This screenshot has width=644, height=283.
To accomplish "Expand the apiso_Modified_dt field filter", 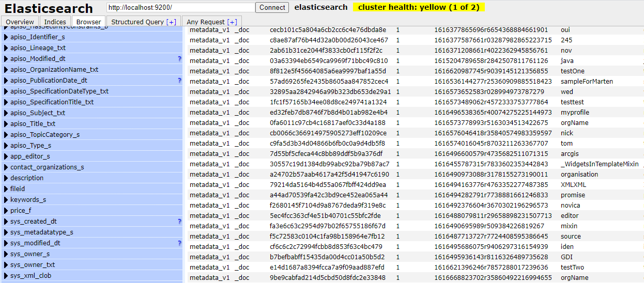I will tap(92, 59).
